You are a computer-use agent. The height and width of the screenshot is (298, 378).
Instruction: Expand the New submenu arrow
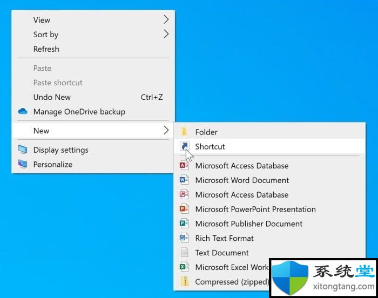[166, 130]
